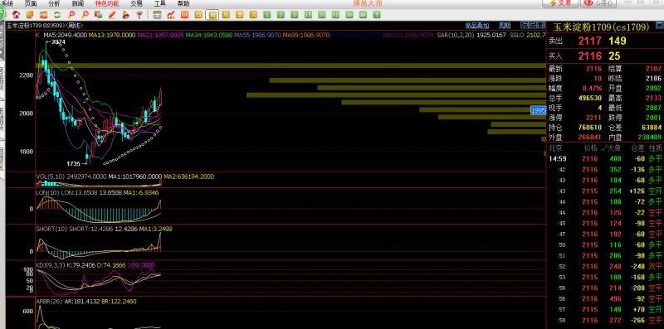Click the first red magnifier zoom icon
This screenshot has width=664, height=329.
tap(71, 15)
